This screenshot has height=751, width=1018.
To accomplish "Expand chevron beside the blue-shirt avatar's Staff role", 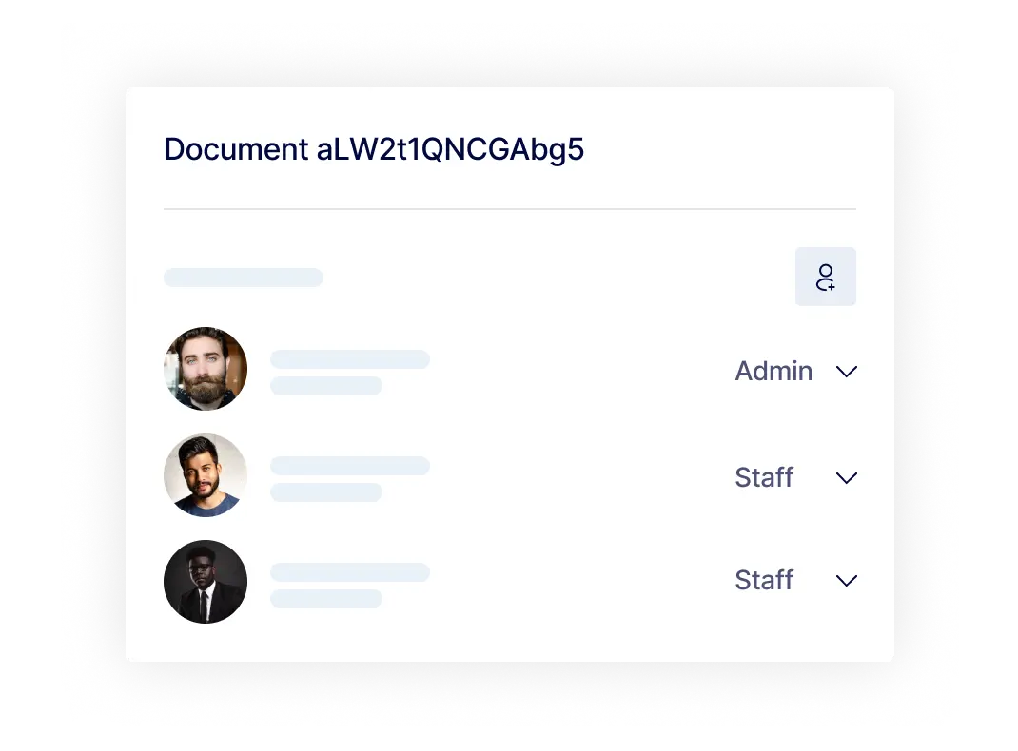I will pos(847,478).
